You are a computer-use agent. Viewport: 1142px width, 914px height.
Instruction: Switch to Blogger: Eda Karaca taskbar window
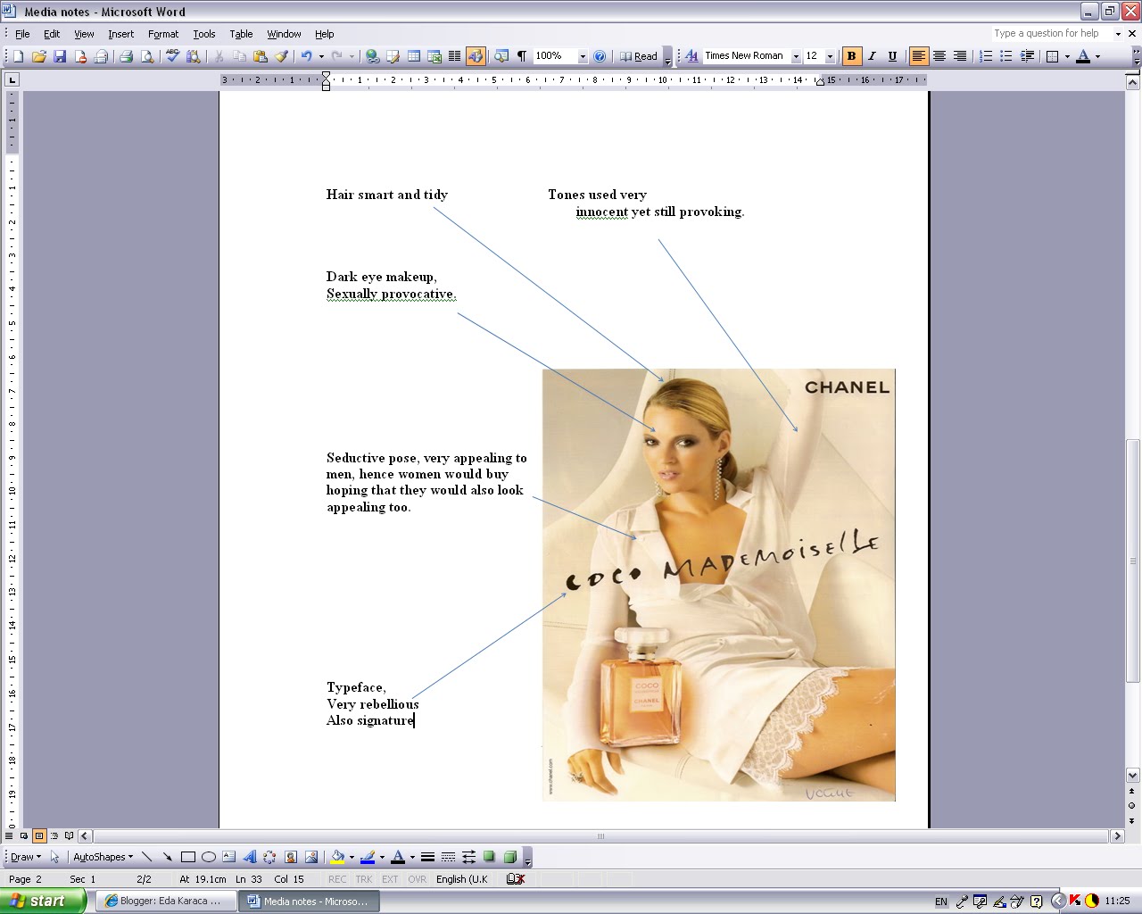(x=165, y=901)
